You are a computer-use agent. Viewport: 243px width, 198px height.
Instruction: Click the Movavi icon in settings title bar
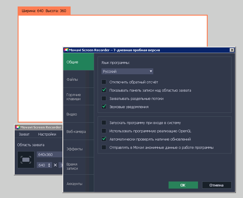pos(66,50)
